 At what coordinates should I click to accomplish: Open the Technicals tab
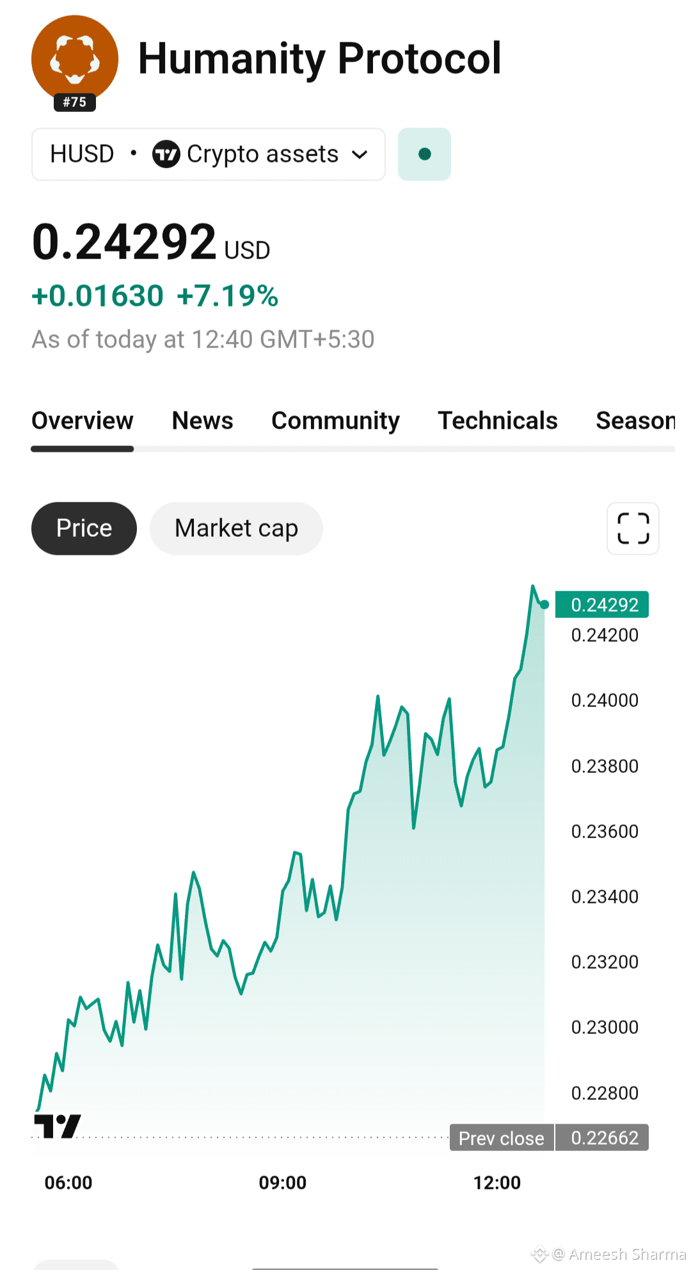(x=498, y=421)
